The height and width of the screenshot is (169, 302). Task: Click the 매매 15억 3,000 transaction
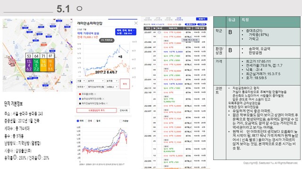[173, 52]
